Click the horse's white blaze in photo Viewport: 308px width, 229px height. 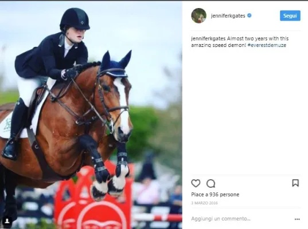coord(123,106)
